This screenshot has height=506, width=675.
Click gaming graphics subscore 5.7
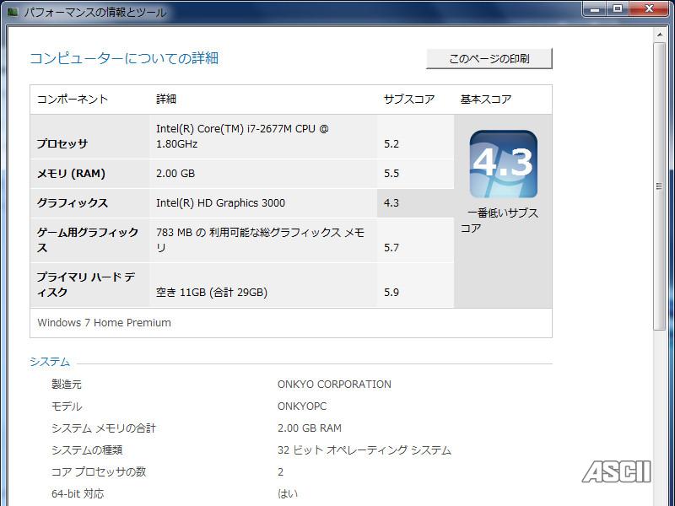point(391,248)
